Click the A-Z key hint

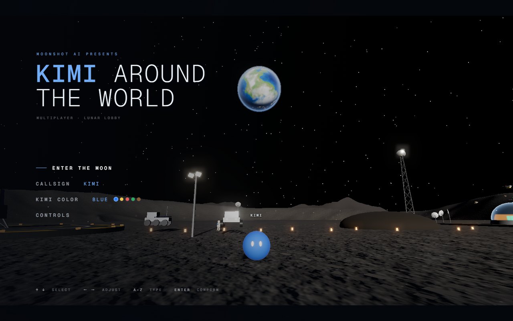coord(138,290)
